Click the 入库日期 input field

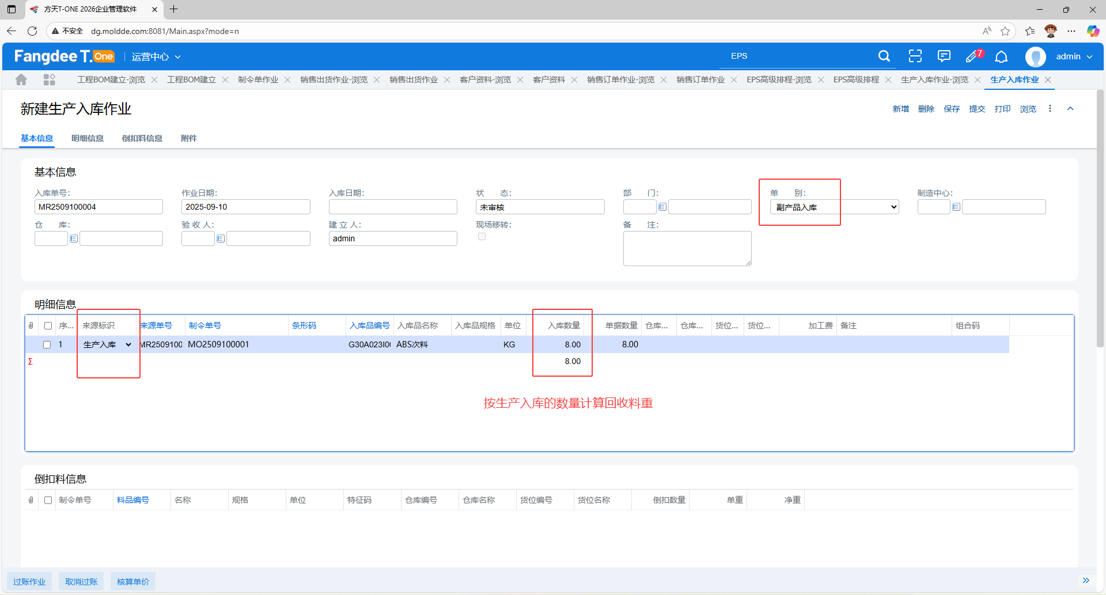393,207
